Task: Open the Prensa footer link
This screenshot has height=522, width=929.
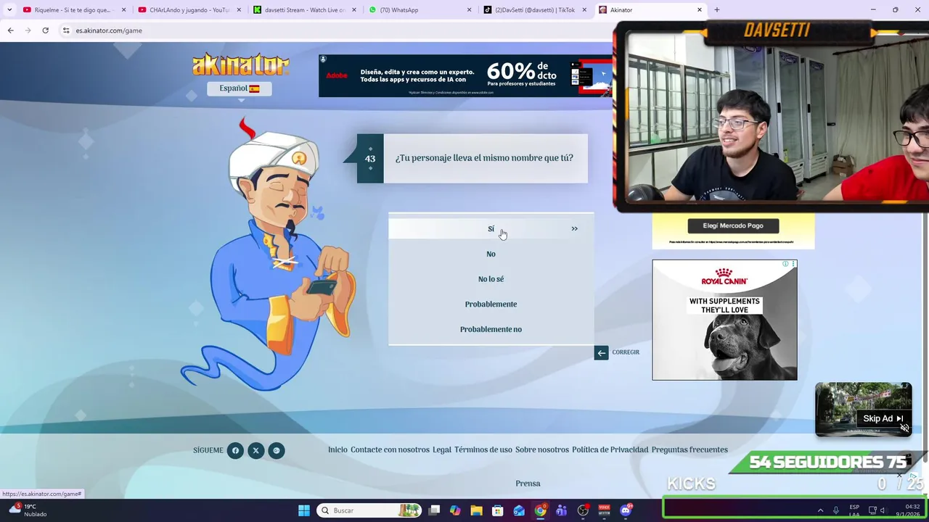Action: tap(528, 484)
